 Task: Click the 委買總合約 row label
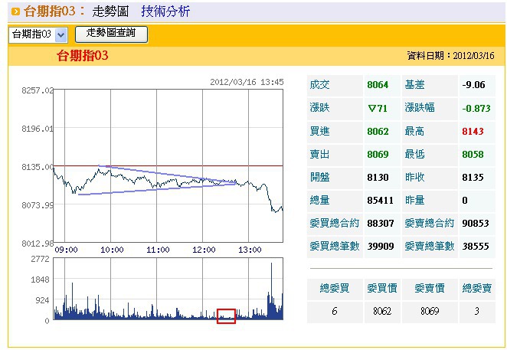coord(335,223)
